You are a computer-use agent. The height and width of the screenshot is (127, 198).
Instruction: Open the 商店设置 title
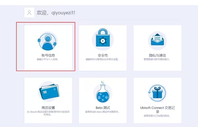(48, 108)
